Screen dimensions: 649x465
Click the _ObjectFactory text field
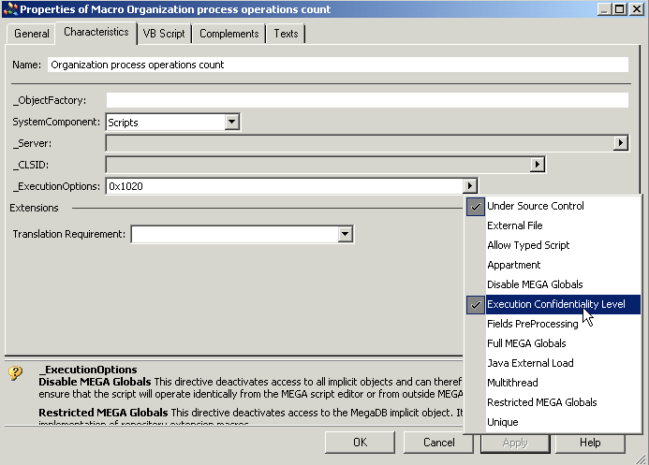[x=366, y=100]
